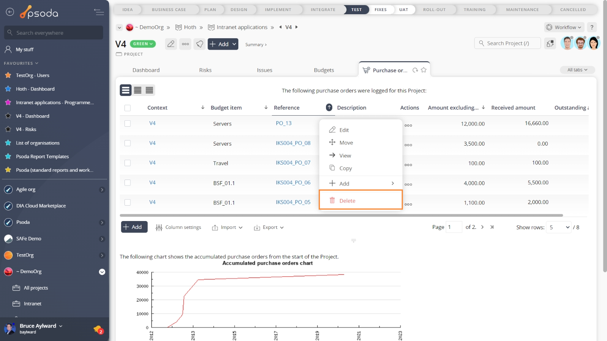The height and width of the screenshot is (341, 607).
Task: Tick the checkbox for the IKS004_PO_07 row
Action: pyautogui.click(x=127, y=163)
